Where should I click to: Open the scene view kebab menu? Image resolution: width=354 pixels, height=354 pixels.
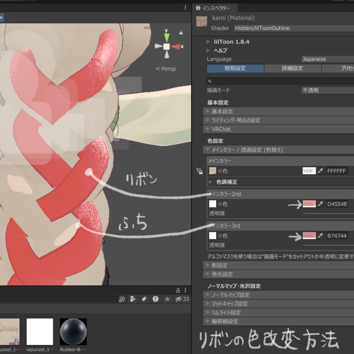point(185,7)
